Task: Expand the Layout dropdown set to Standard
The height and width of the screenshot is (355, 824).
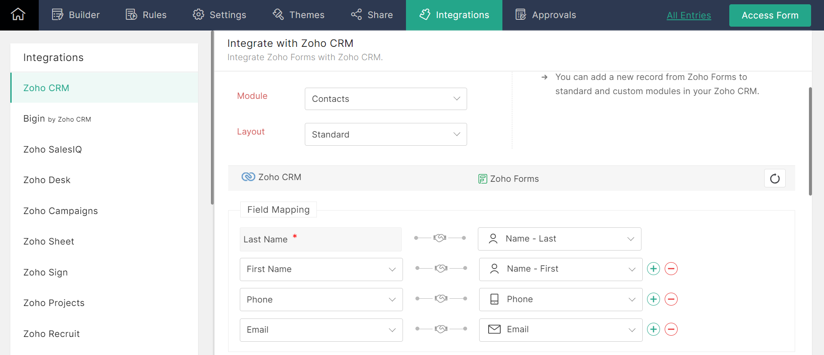Action: [x=386, y=135]
